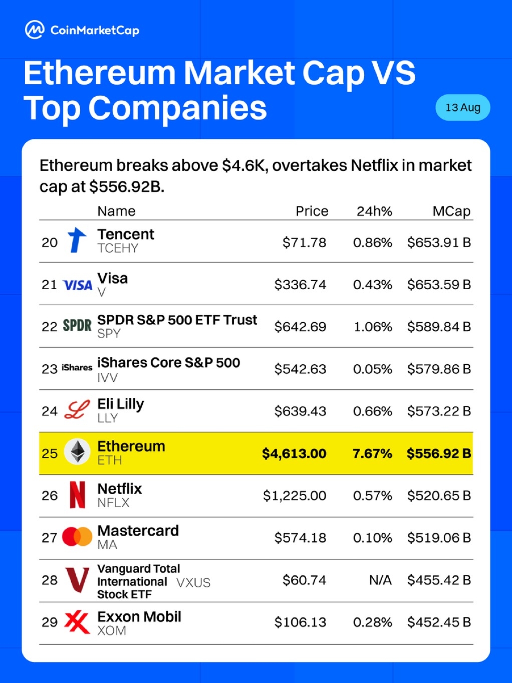Select the Netflix N logo
512x683 pixels.
point(77,495)
